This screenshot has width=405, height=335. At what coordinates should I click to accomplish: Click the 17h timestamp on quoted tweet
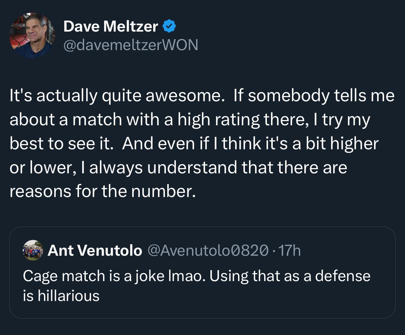290,251
